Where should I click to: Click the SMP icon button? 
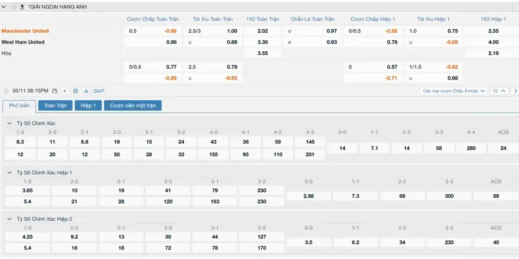99,91
